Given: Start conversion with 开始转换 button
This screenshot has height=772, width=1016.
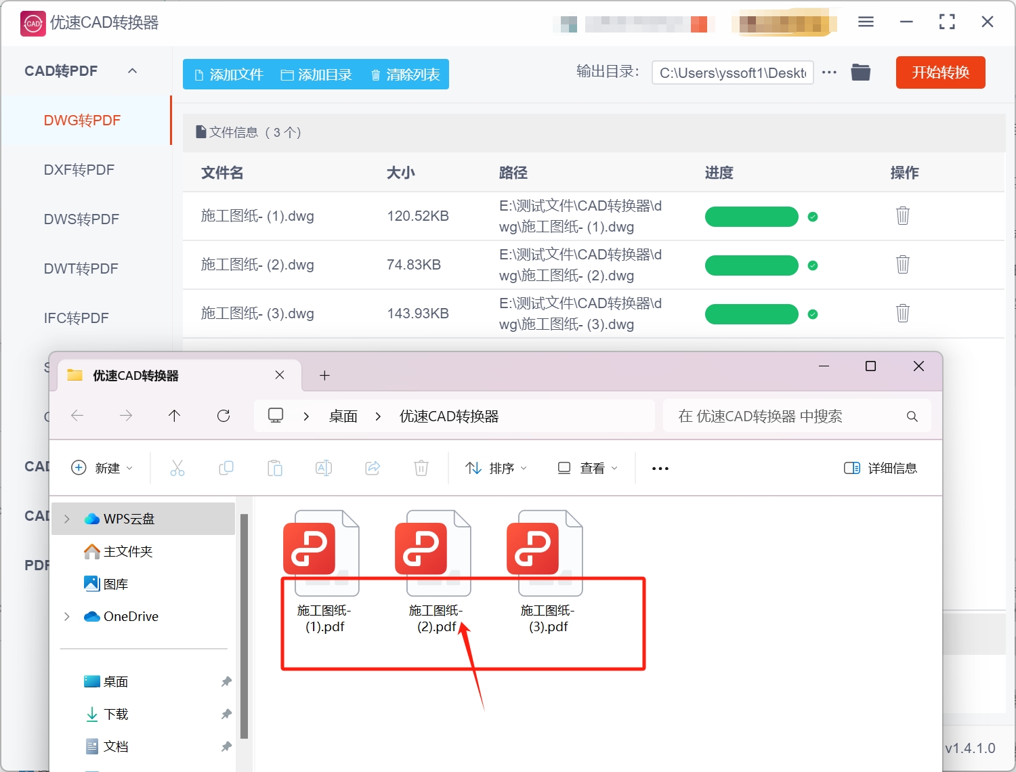Looking at the screenshot, I should coord(940,72).
